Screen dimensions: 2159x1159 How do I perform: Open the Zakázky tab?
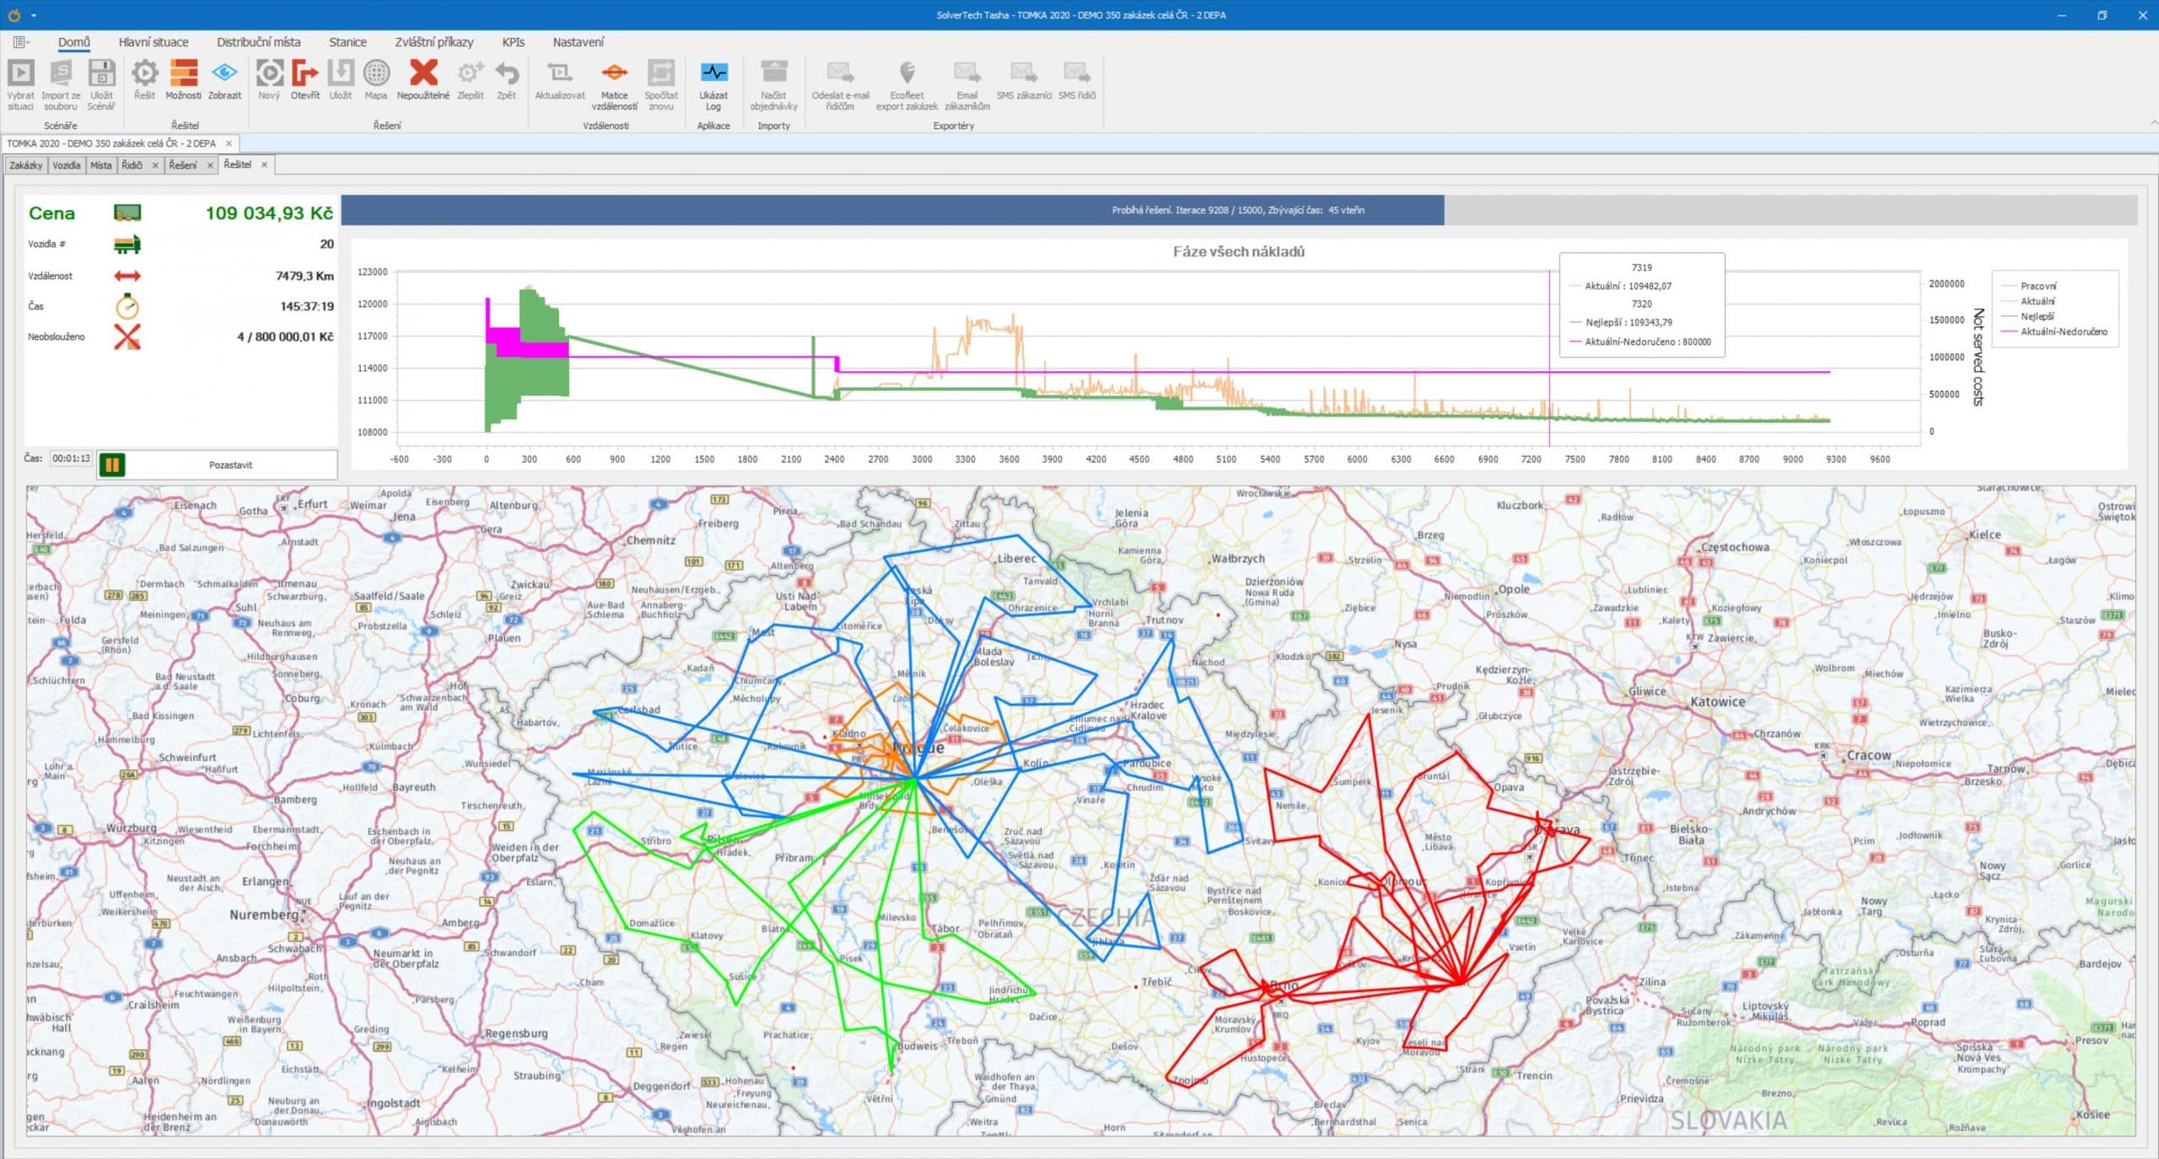pos(25,165)
